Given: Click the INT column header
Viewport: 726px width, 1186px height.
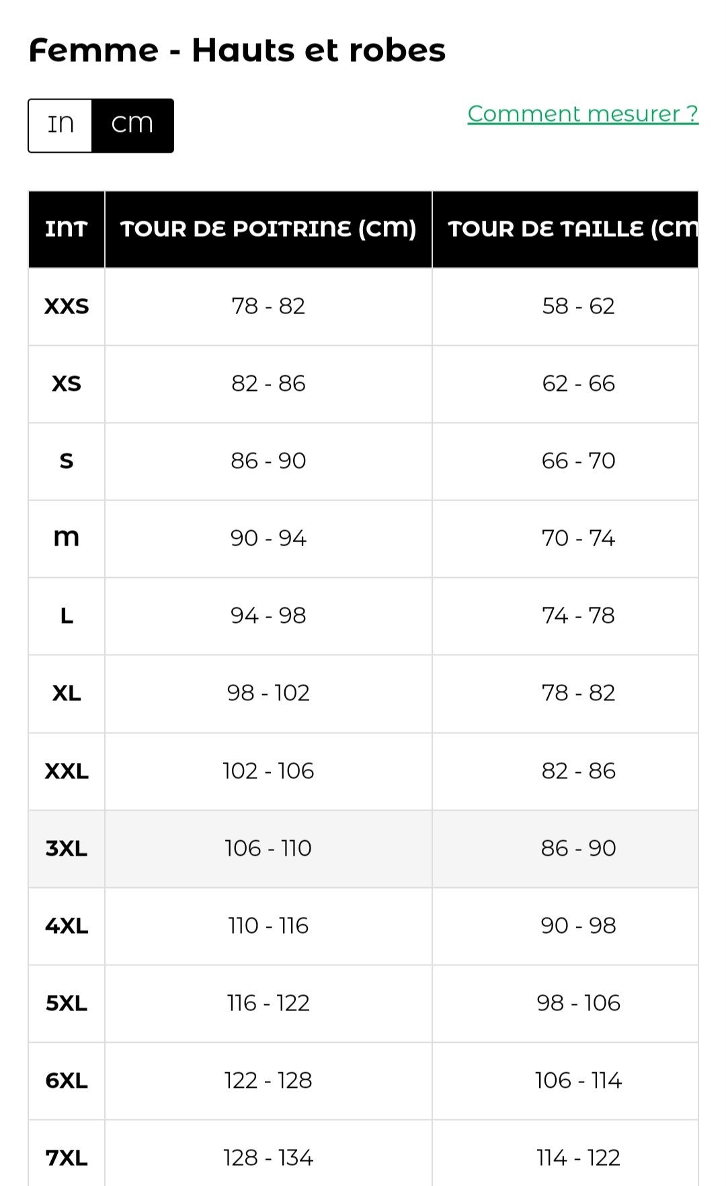Looking at the screenshot, I should pos(67,229).
